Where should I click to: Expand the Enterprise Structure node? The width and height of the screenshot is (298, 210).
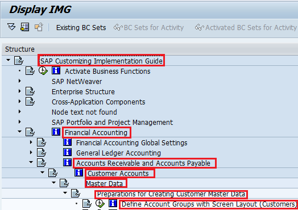(x=19, y=91)
